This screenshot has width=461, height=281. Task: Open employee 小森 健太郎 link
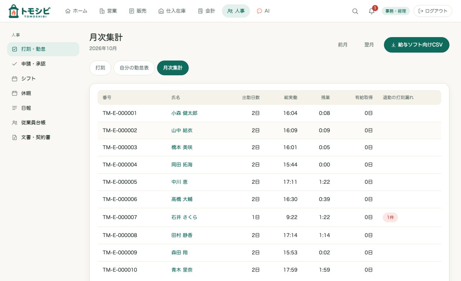pos(184,113)
